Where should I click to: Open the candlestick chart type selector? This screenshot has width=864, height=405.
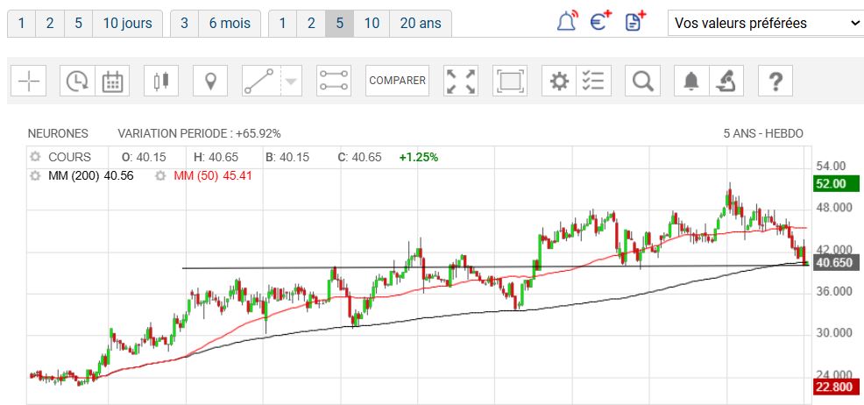point(160,82)
